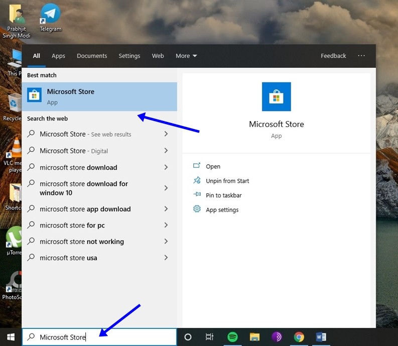Switch to the All search tab

pos(36,56)
